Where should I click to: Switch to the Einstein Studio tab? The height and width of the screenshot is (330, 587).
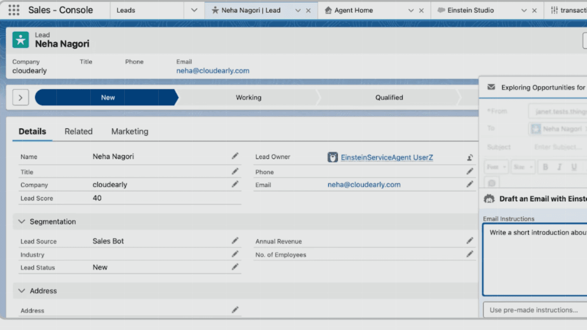coord(471,10)
